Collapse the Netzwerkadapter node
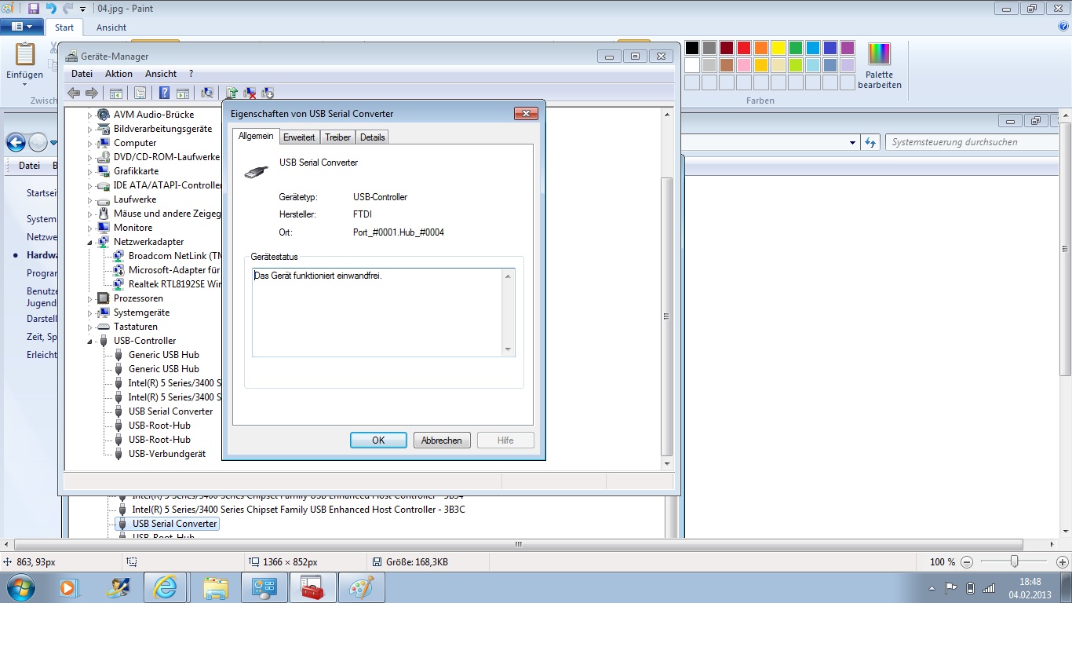Screen dimensions: 1072x669 point(89,242)
